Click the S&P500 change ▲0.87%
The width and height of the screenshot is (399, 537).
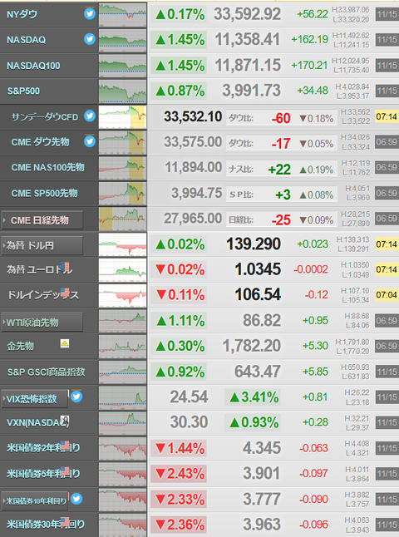click(x=180, y=91)
